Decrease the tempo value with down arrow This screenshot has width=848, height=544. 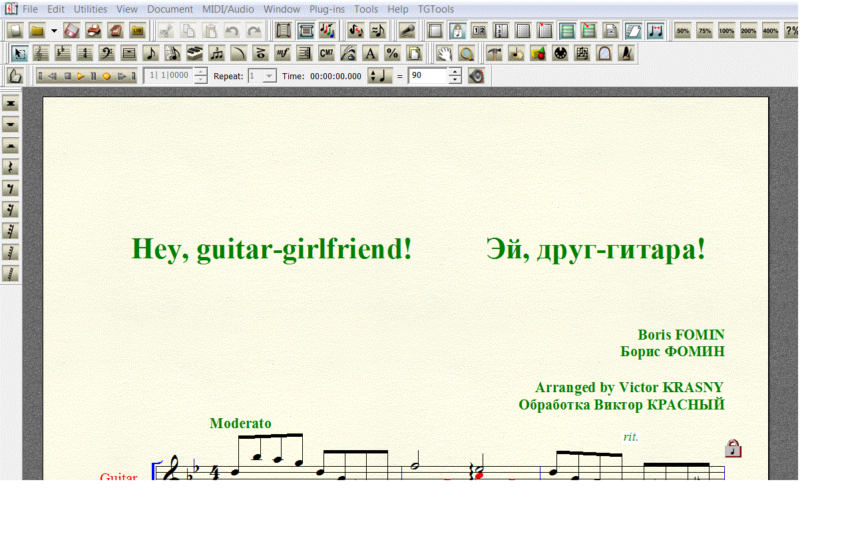point(455,80)
